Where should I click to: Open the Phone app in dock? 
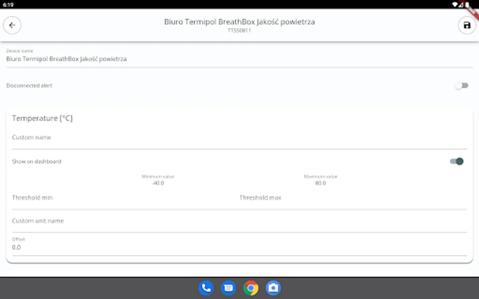pos(206,288)
